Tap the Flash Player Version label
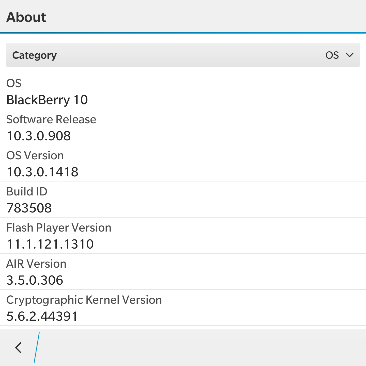 [x=59, y=228]
